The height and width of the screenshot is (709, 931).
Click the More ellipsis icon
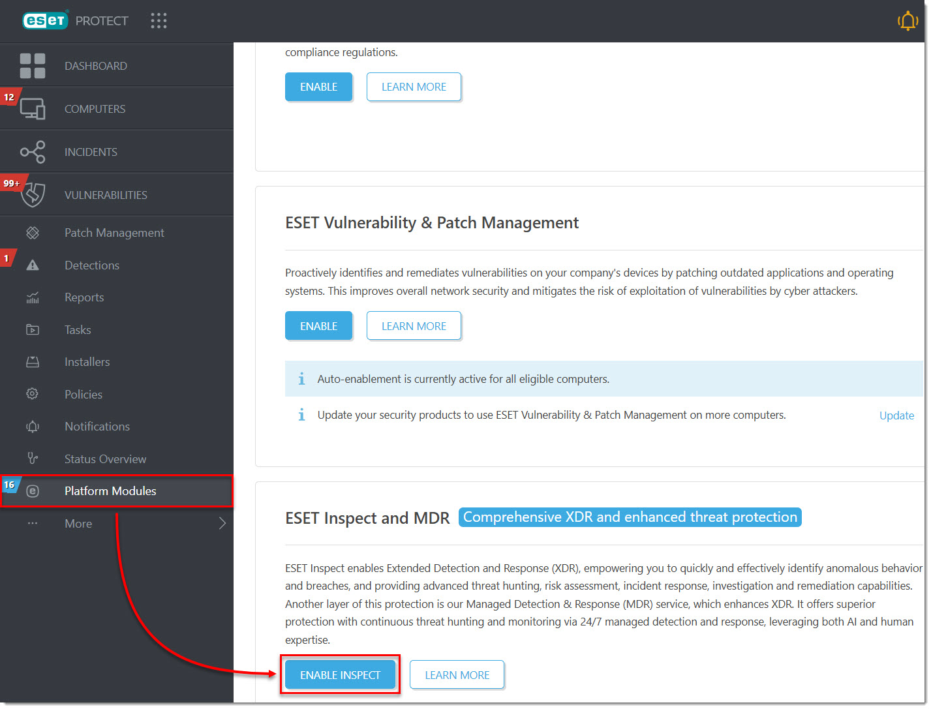click(33, 523)
